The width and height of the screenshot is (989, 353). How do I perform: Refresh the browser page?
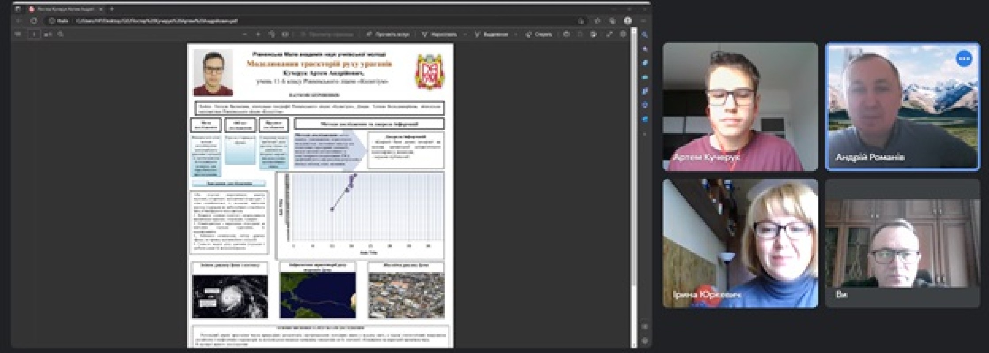pyautogui.click(x=34, y=21)
